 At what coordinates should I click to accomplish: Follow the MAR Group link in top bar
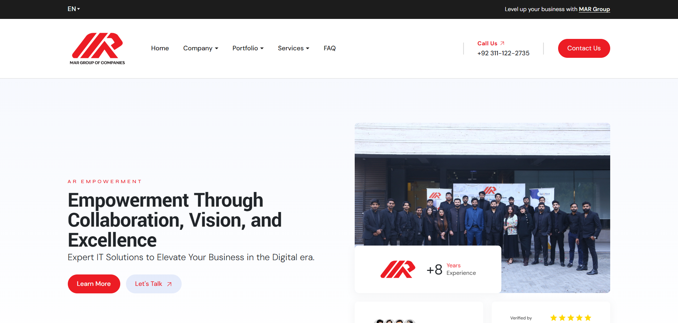pyautogui.click(x=594, y=9)
